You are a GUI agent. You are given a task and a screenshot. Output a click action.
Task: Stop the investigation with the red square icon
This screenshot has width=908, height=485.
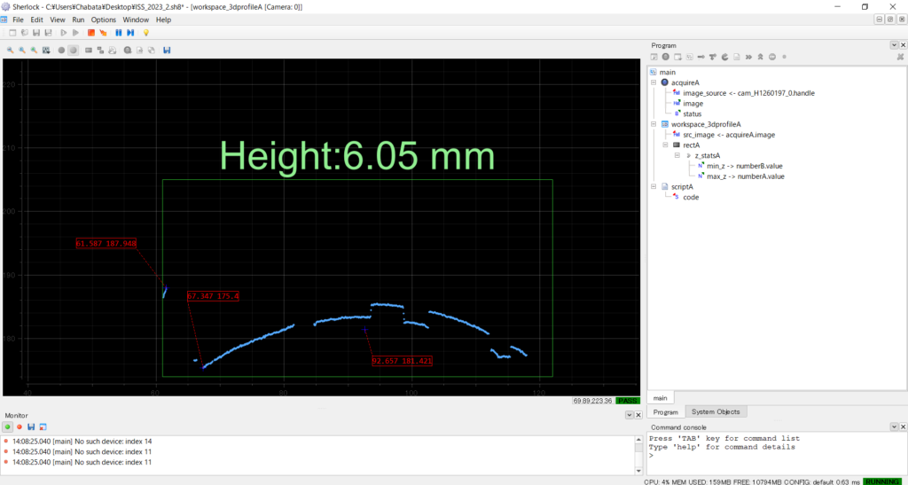coord(91,33)
